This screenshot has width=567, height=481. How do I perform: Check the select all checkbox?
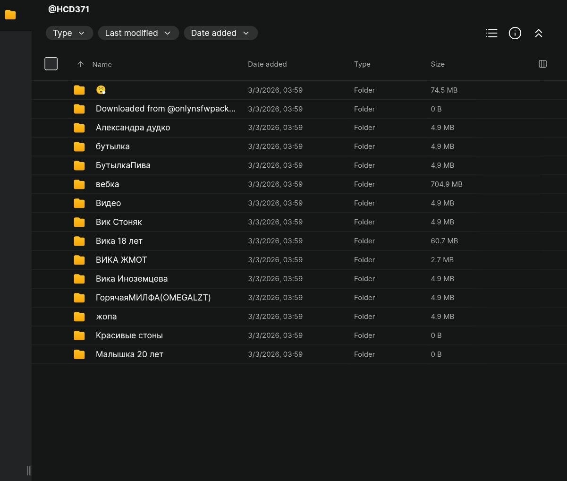point(51,64)
